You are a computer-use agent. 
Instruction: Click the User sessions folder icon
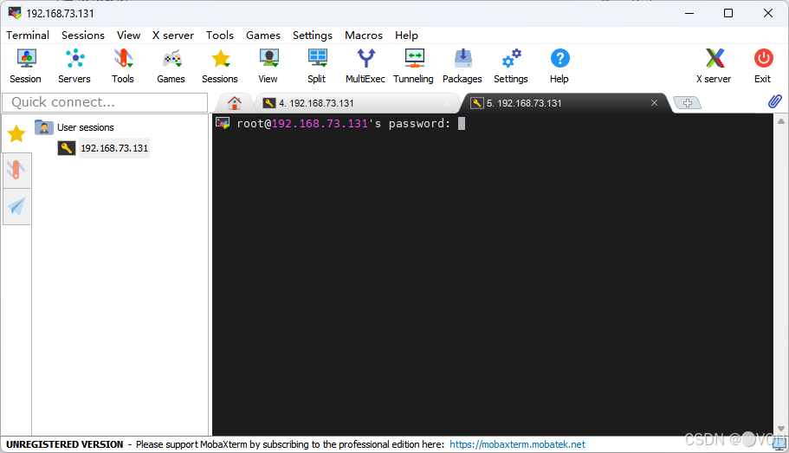[44, 127]
